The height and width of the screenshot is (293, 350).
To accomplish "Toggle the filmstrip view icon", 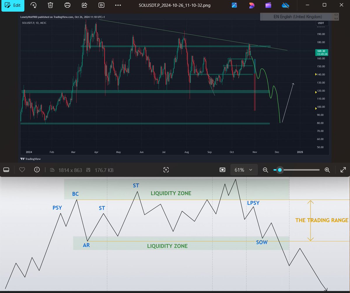I will click(6, 170).
